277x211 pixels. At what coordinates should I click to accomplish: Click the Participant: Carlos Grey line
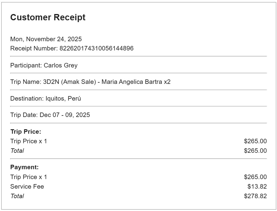point(44,65)
